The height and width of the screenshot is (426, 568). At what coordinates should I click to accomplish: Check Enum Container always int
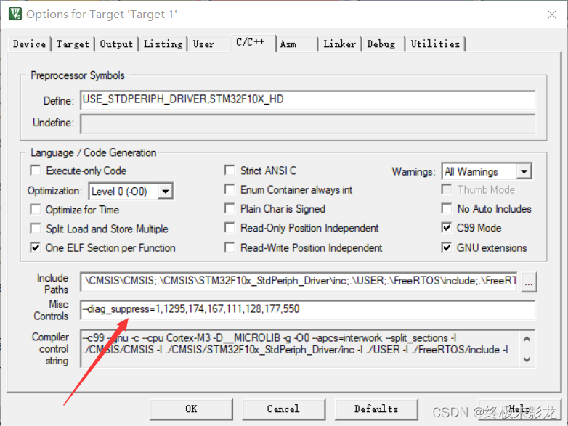tap(230, 189)
